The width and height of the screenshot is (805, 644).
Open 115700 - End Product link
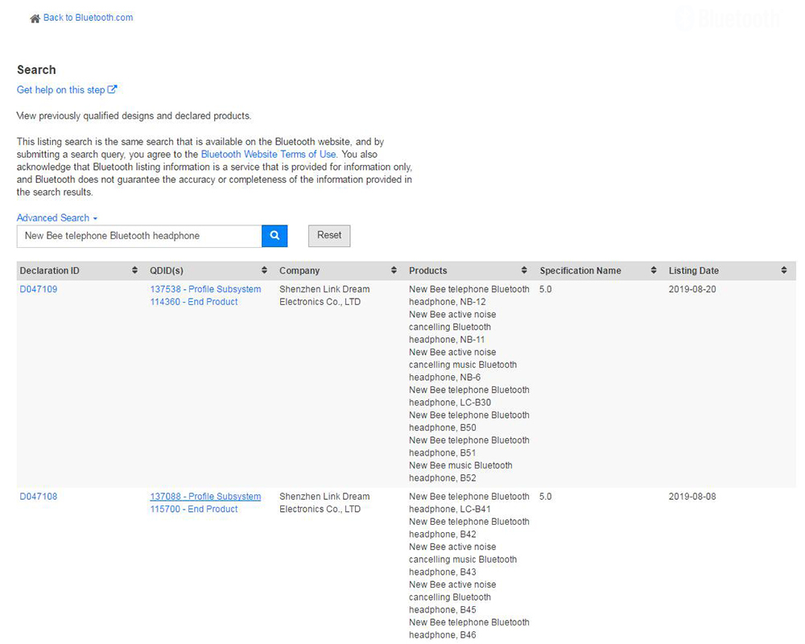point(194,509)
